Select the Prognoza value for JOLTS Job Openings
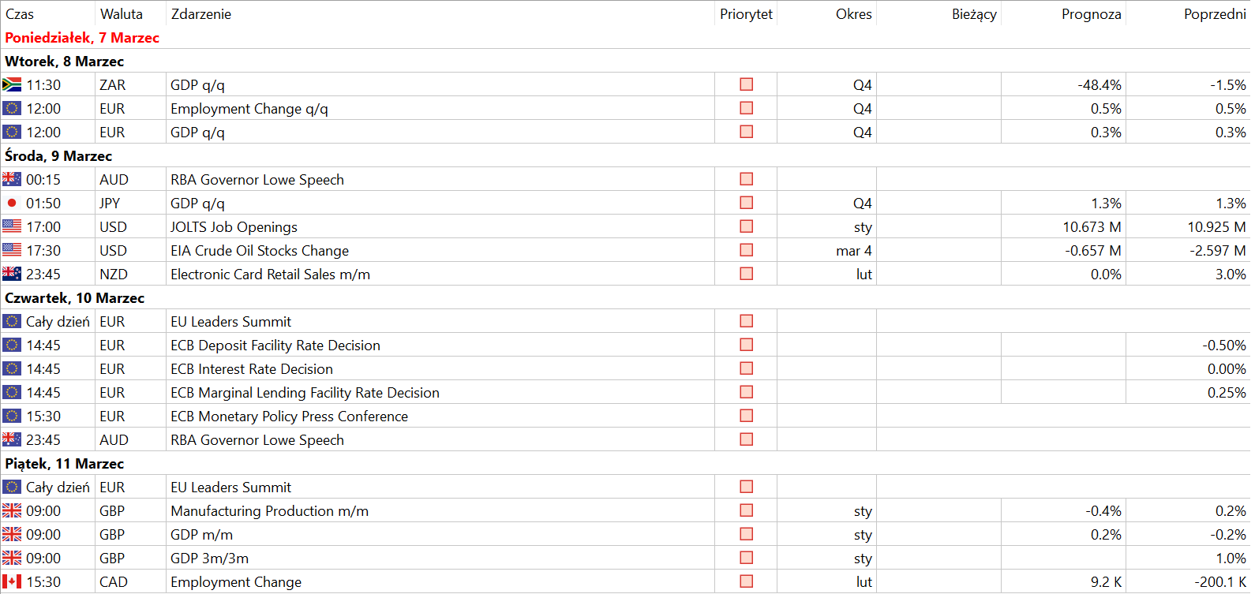Screen dimensions: 1255x594 [x=1092, y=227]
